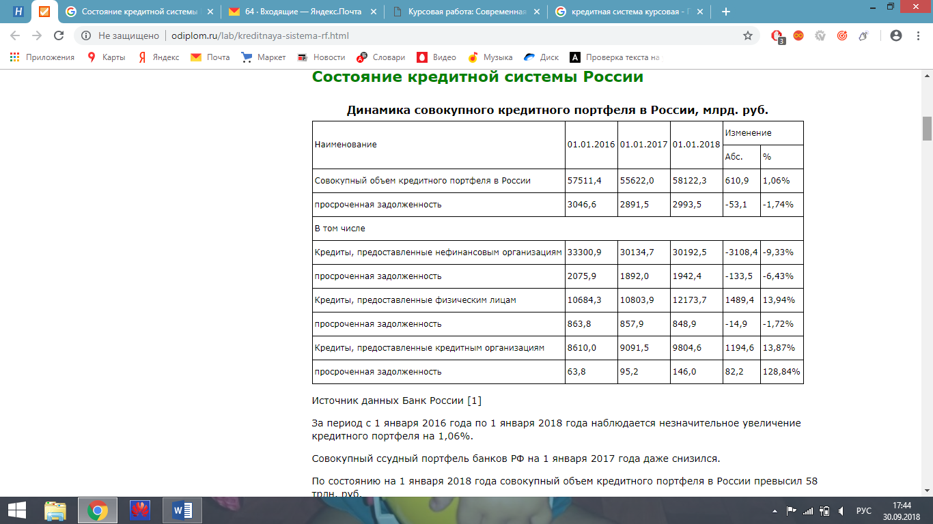Show hidden system tray icons
Viewport: 933px width, 524px height.
point(775,510)
